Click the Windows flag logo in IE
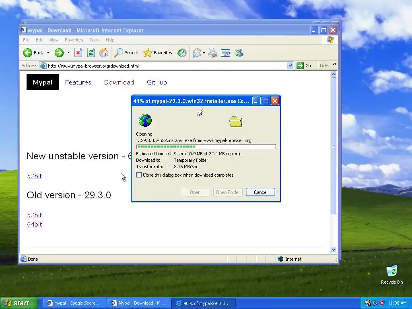Screen dimensions: 412x309 point(330,40)
